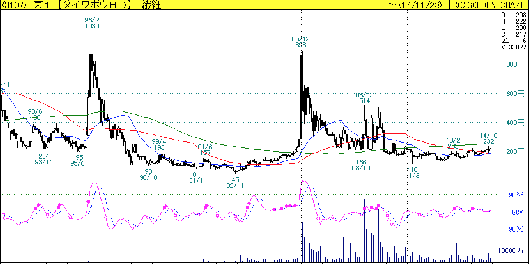Click the -90% oscillator axis label

tap(514, 229)
